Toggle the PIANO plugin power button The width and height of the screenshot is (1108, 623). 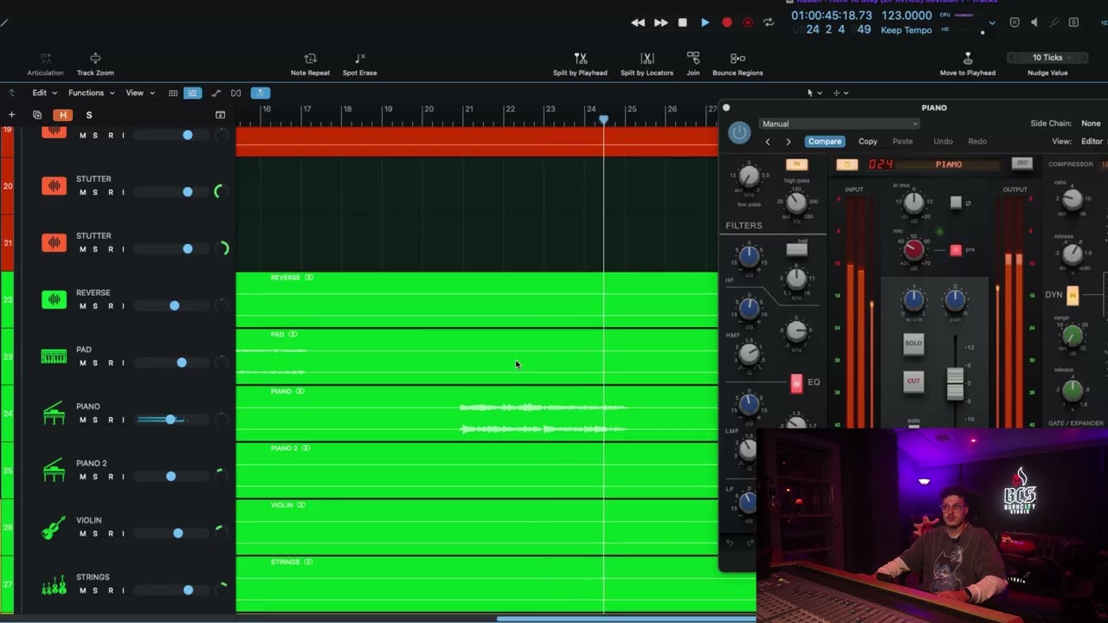click(x=739, y=132)
